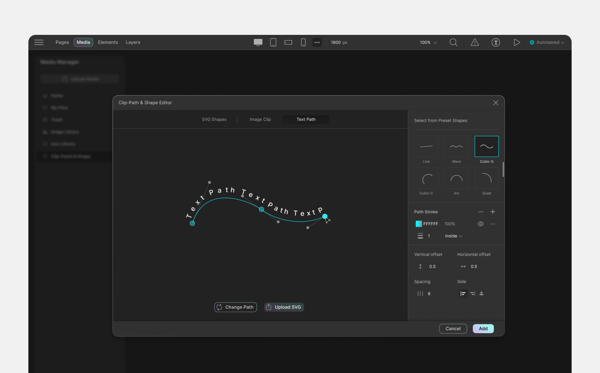The width and height of the screenshot is (600, 373).
Task: Open the Elements menu
Action: 108,42
